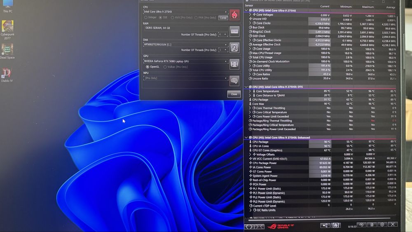Collapse the 275HX: Enhanced sensor group
Screen dimensions: 412x232
point(246,137)
